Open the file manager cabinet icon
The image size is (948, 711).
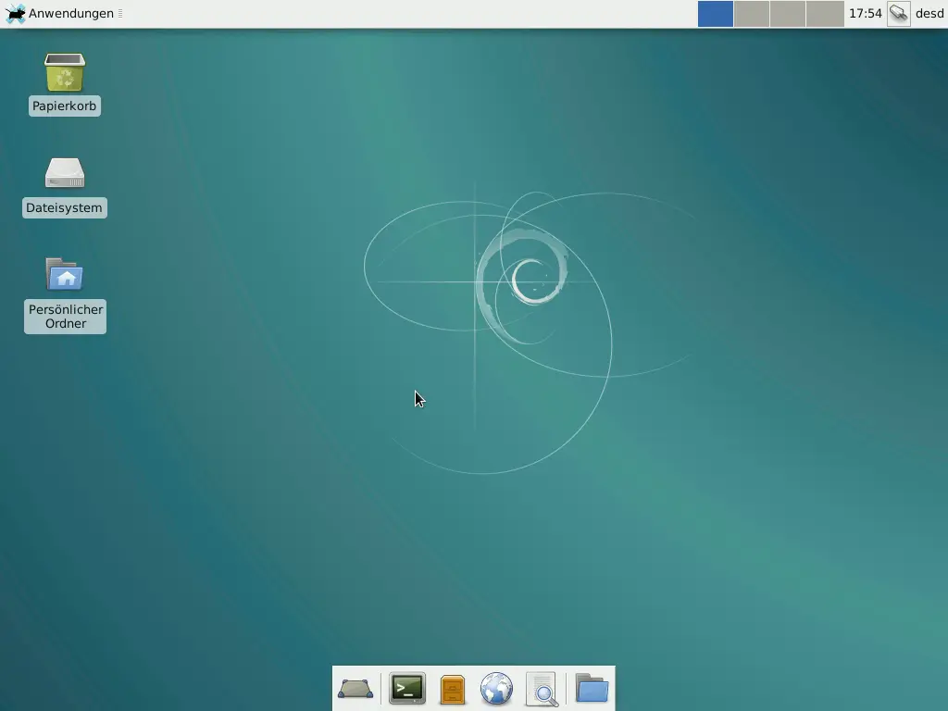[x=452, y=689]
